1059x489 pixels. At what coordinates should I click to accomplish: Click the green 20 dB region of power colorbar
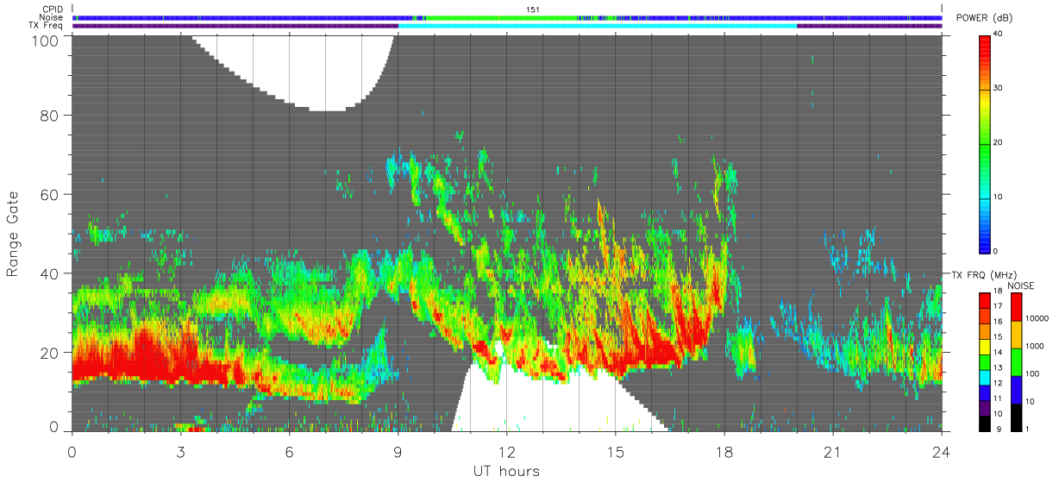(984, 143)
